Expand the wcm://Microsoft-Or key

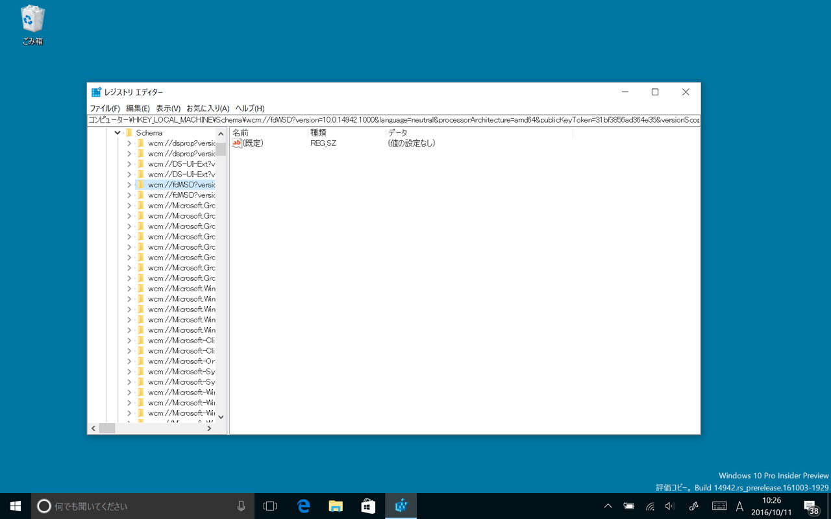coord(129,361)
